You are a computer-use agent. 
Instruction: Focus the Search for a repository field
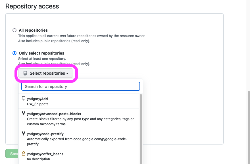point(81,86)
